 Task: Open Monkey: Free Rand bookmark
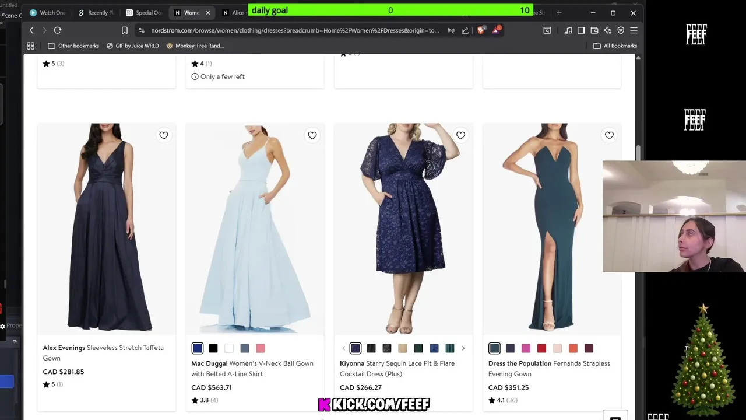click(x=195, y=45)
